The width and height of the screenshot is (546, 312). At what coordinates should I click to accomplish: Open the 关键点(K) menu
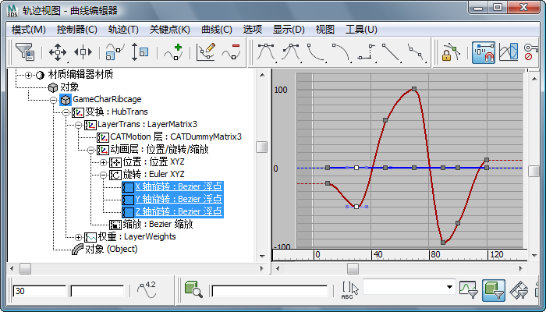(x=169, y=30)
